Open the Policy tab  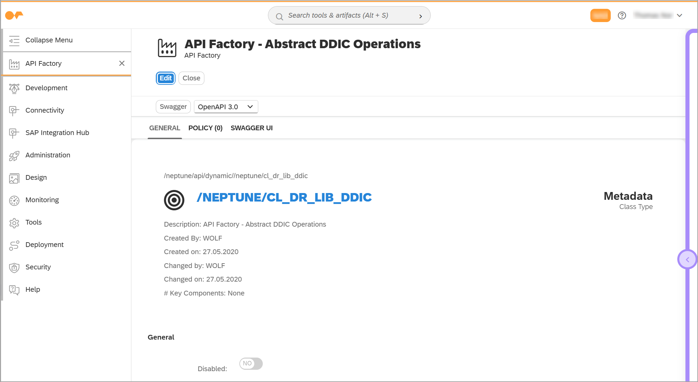[x=205, y=128]
